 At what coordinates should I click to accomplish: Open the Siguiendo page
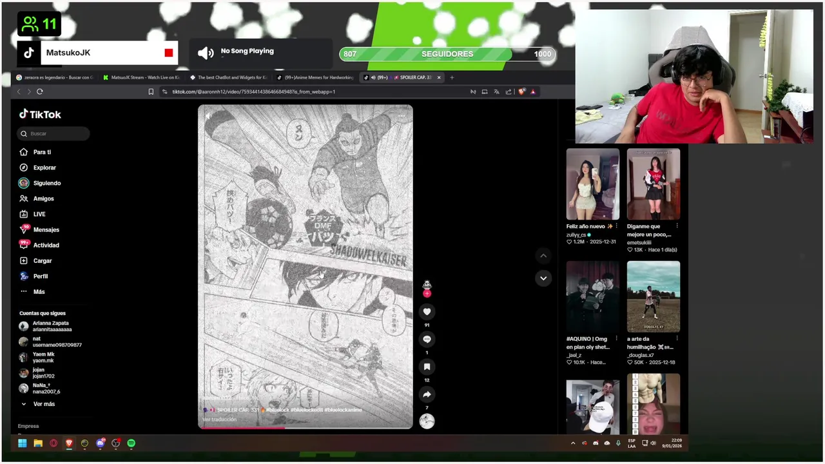click(x=39, y=183)
